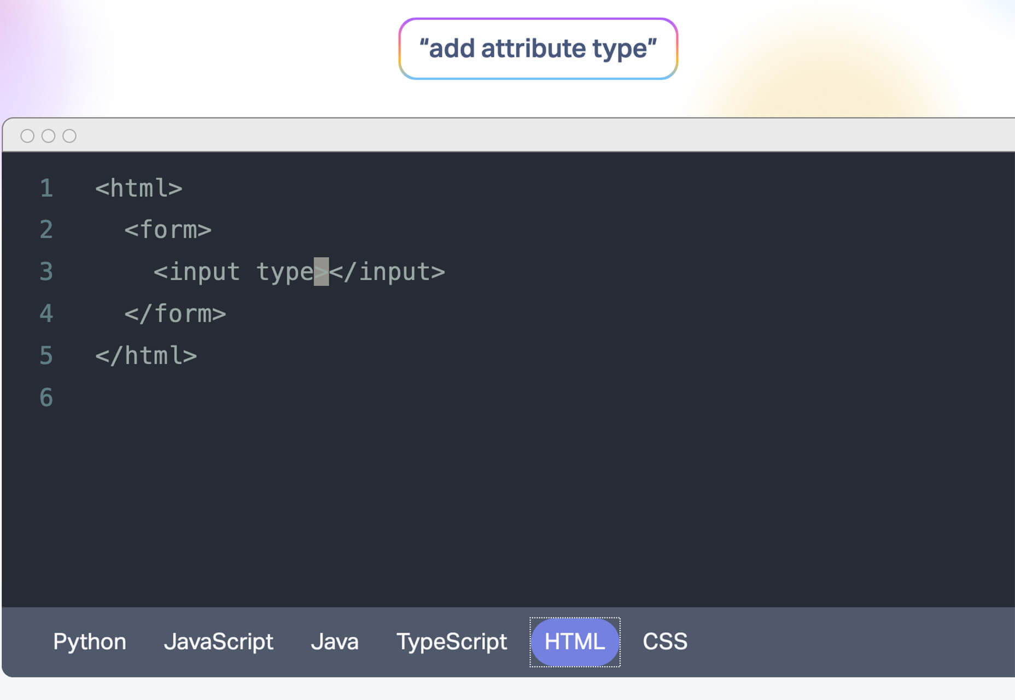Click the highlighted HTML tab
1015x700 pixels.
click(x=575, y=642)
